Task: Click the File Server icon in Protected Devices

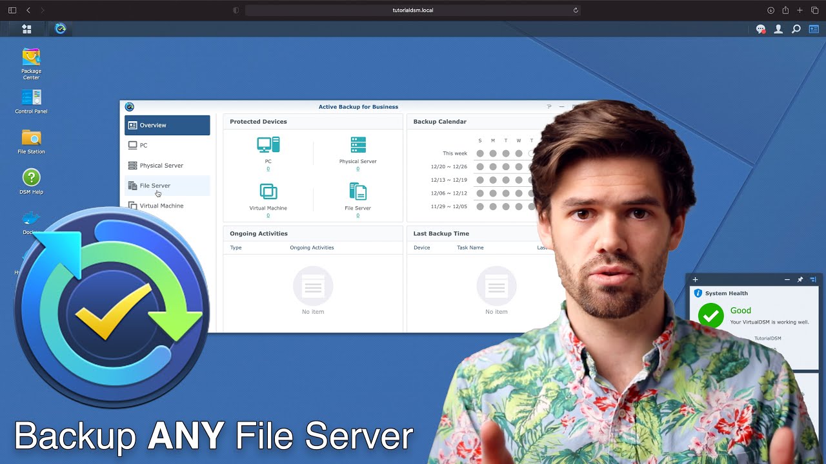Action: point(358,191)
